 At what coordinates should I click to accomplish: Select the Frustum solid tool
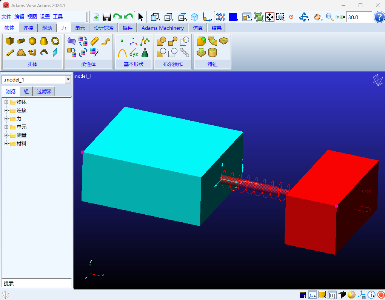[44, 41]
